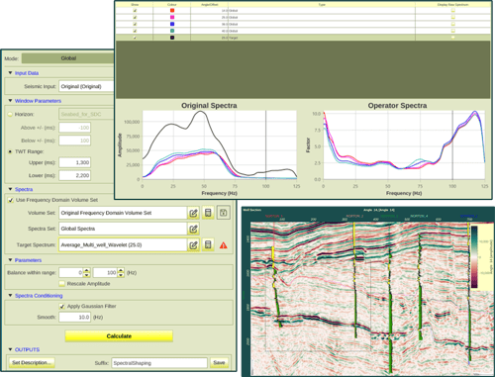This screenshot has height=377, width=495.
Task: Click the Suffix field with SpectralShaping
Action: click(x=159, y=363)
